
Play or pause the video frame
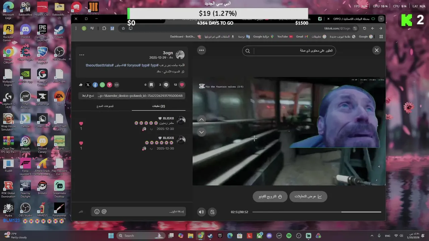[x=289, y=131]
